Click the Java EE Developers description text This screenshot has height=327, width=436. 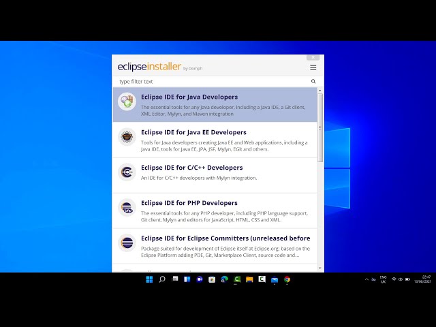224,146
